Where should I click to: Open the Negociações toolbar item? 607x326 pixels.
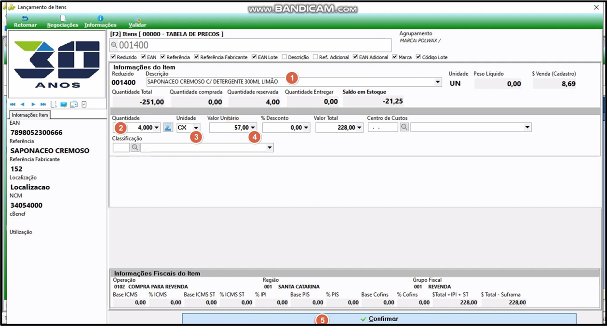click(x=63, y=21)
